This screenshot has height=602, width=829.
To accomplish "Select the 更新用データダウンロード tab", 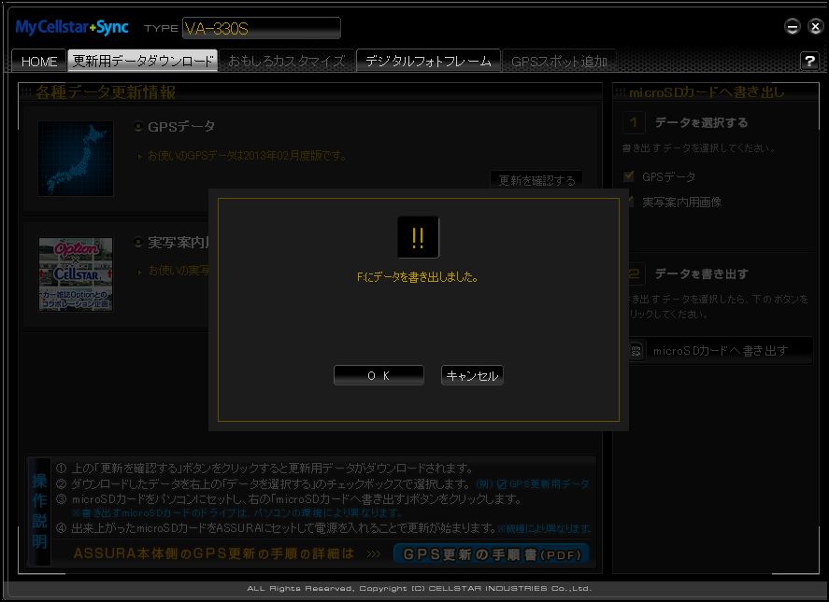I will pyautogui.click(x=143, y=62).
